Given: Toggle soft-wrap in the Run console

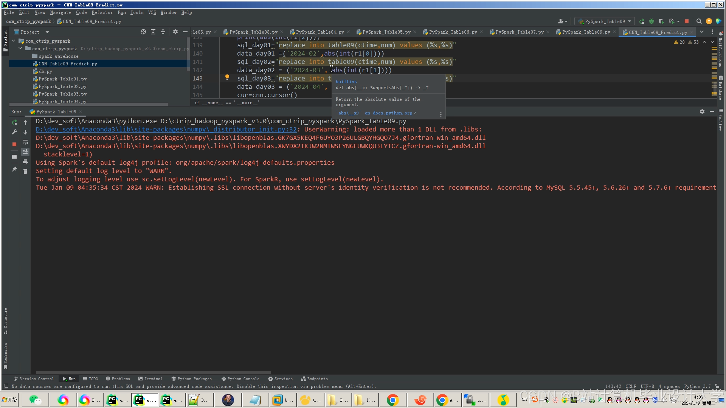Looking at the screenshot, I should (25, 142).
